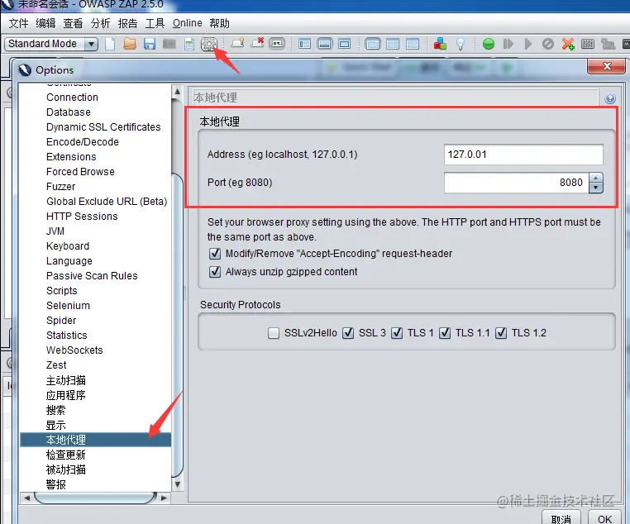Uncheck the TLS 1.1 protocol checkbox
The image size is (630, 524).
(x=444, y=333)
